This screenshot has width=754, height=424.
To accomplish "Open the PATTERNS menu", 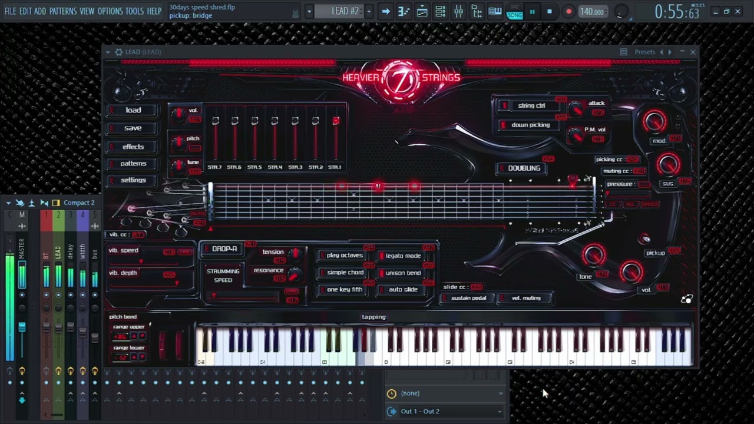I will (x=62, y=11).
